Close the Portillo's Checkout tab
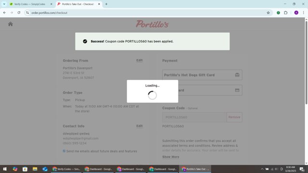 [x=99, y=4]
